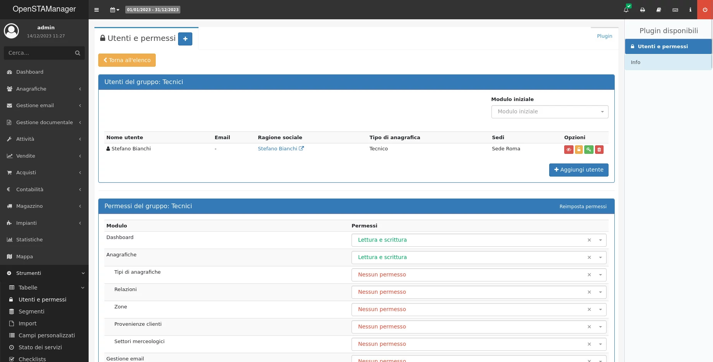Click the search magnifier icon
This screenshot has height=362, width=713.
(77, 53)
